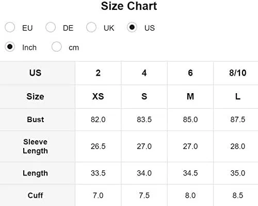The width and height of the screenshot is (258, 206).
Task: Click the Size Chart heading
Action: coord(129,6)
